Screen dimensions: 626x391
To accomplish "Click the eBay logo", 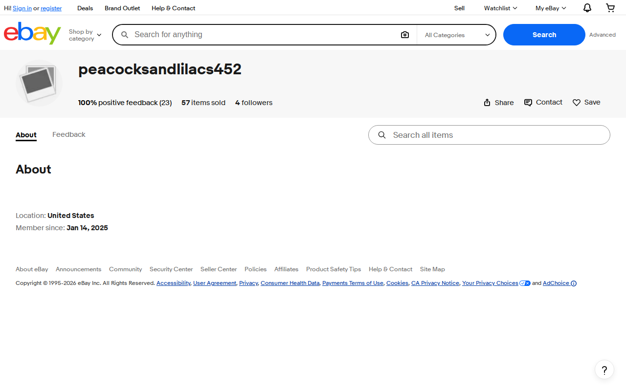I will [x=32, y=33].
